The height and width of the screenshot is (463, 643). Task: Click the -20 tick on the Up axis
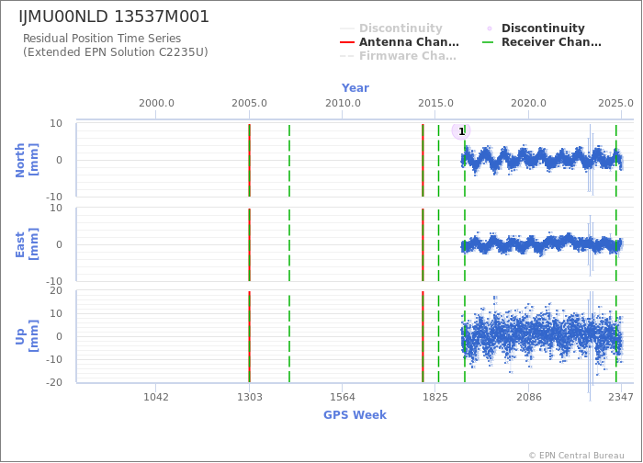(x=53, y=382)
